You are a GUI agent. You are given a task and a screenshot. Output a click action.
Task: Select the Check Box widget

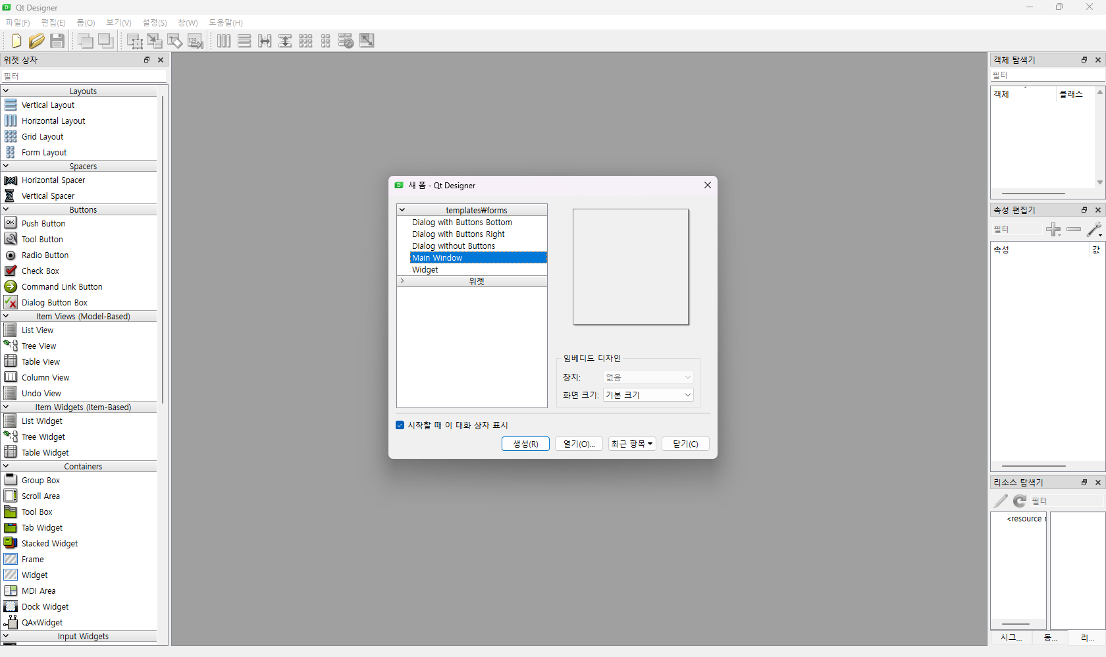point(40,271)
